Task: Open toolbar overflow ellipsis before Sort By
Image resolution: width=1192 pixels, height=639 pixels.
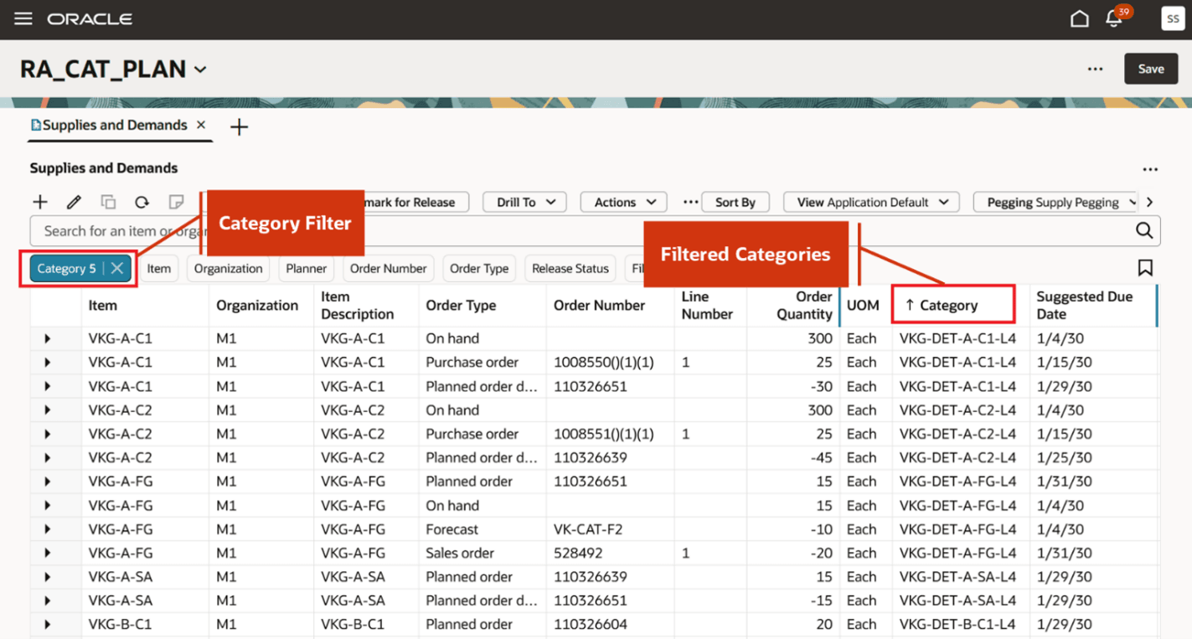Action: pos(690,202)
